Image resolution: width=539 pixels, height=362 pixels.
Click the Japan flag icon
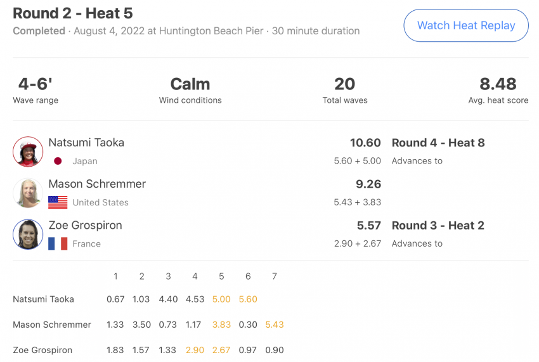pyautogui.click(x=58, y=161)
